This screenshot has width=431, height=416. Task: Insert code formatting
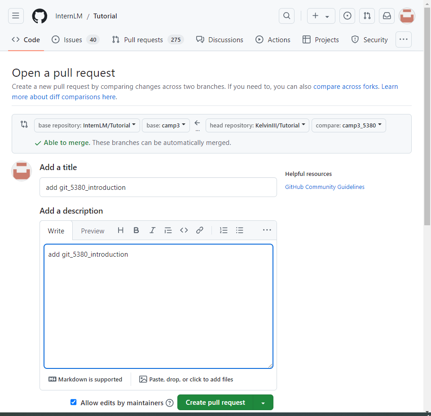click(x=184, y=230)
